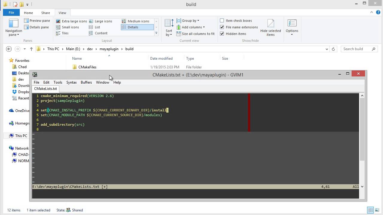Viewport: 383px width, 215px height.
Task: Open GVIM Window menu
Action: tap(103, 82)
